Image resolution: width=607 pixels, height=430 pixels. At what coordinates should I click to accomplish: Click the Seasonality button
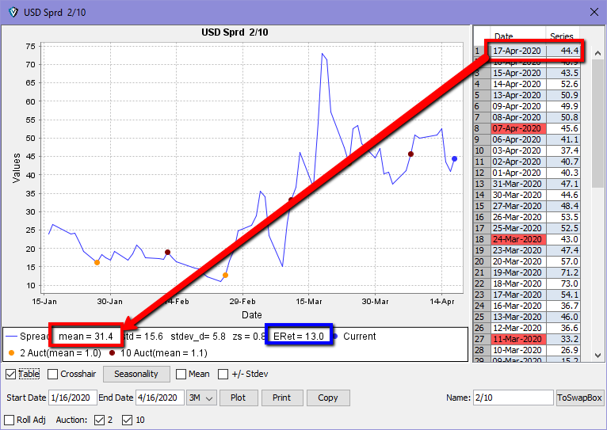point(136,374)
